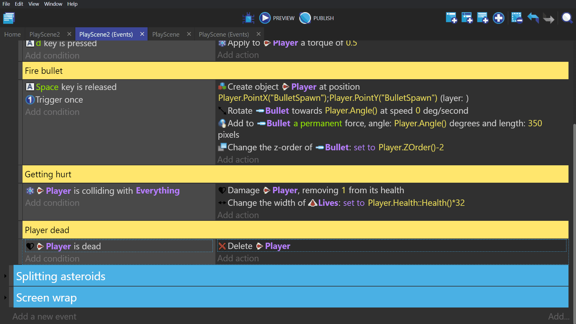Viewport: 576px width, 324px height.
Task: Open the project manager icon
Action: pos(9,18)
